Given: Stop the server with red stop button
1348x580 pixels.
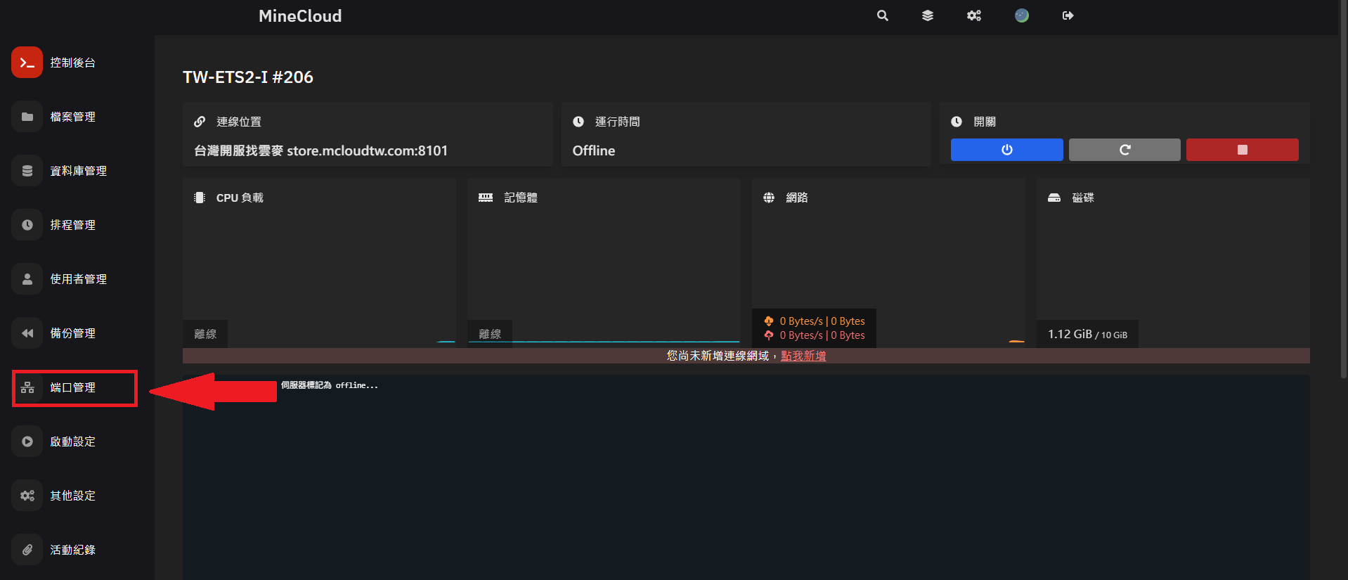Looking at the screenshot, I should pos(1242,150).
